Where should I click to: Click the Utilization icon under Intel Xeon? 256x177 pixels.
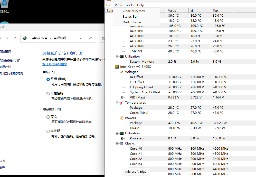[122, 133]
